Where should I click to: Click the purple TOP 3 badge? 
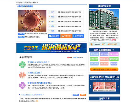(x=22, y=86)
